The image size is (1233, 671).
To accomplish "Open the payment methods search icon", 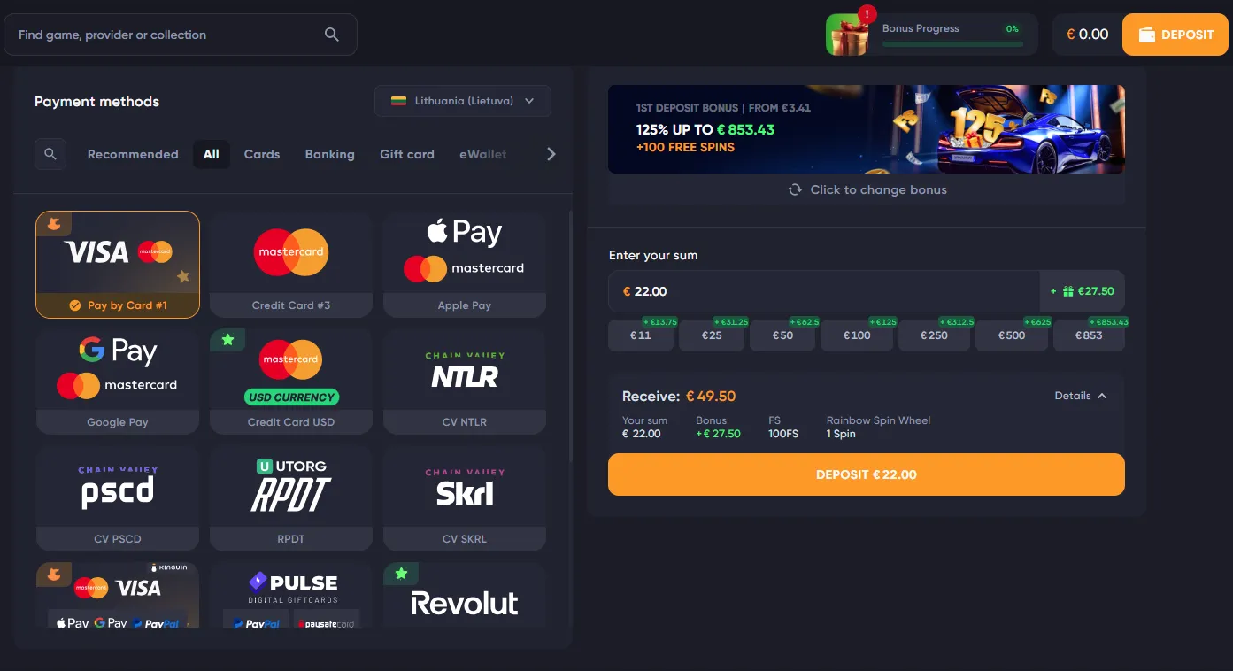I will 50,154.
